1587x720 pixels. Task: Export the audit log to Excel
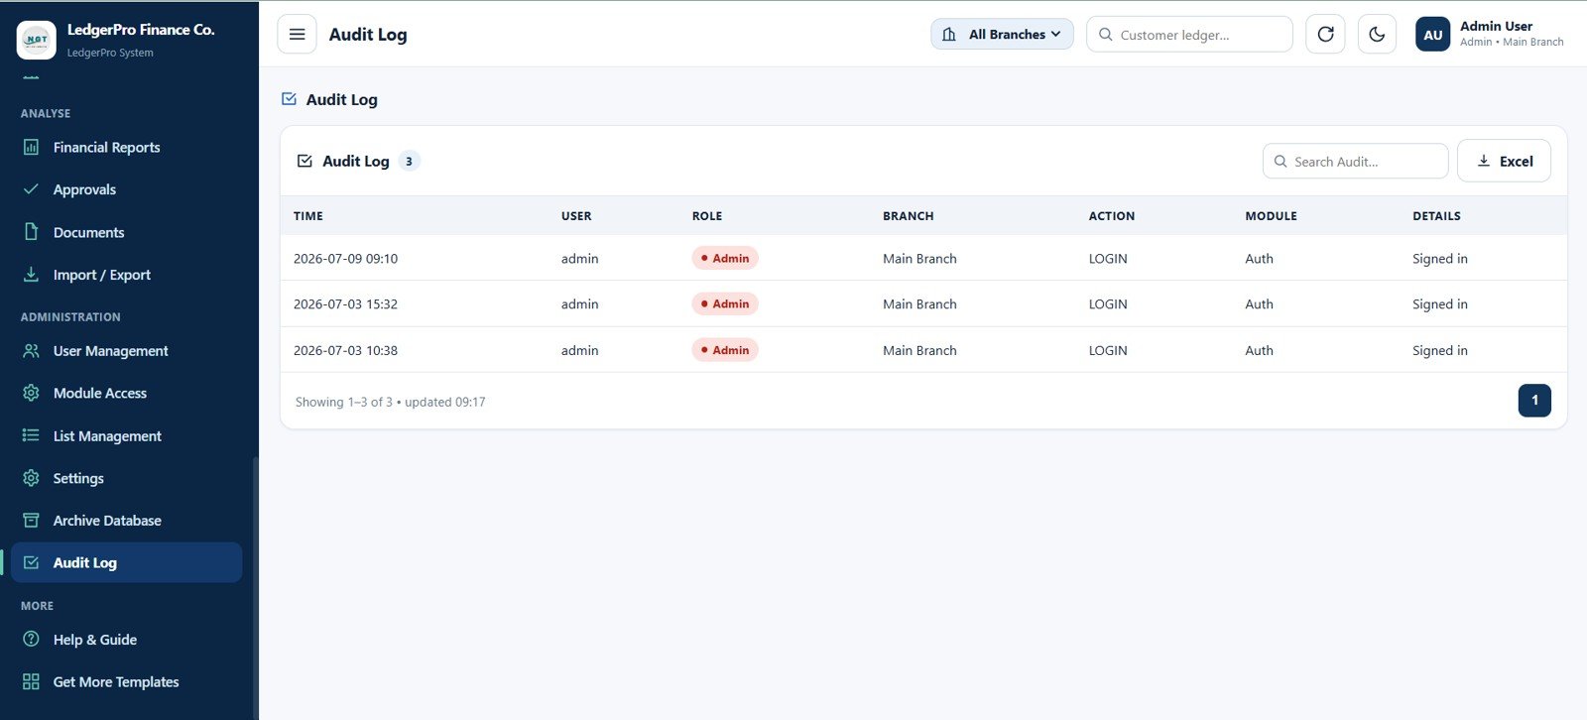[x=1504, y=161]
